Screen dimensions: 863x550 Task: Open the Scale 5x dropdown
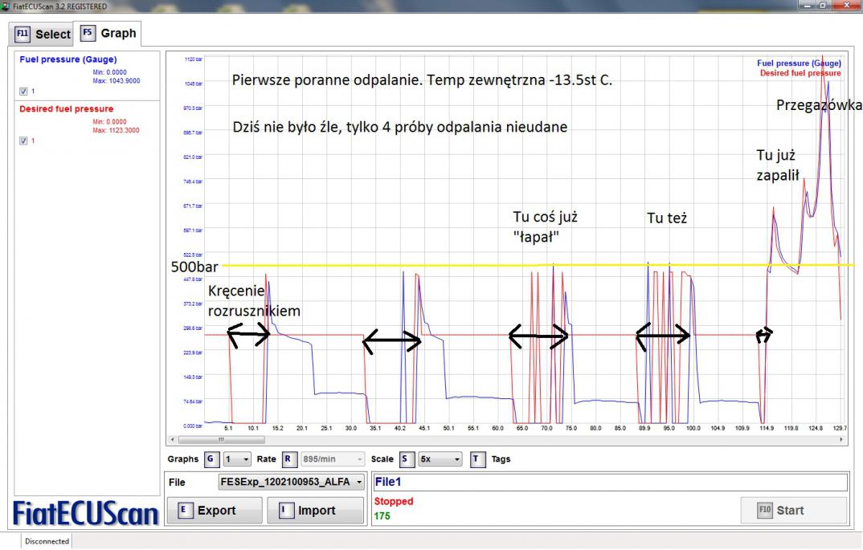pos(440,459)
